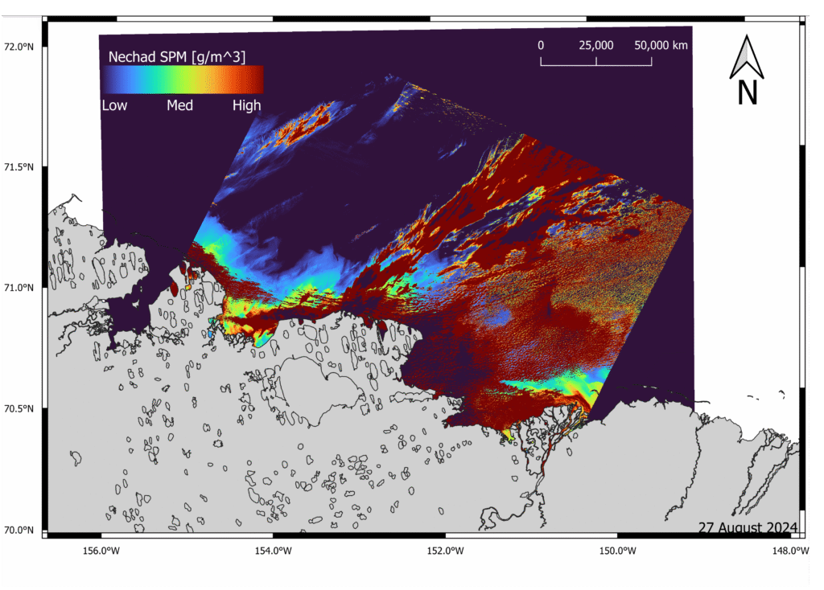
Task: Click the north arrow symbol
Action: pyautogui.click(x=747, y=57)
